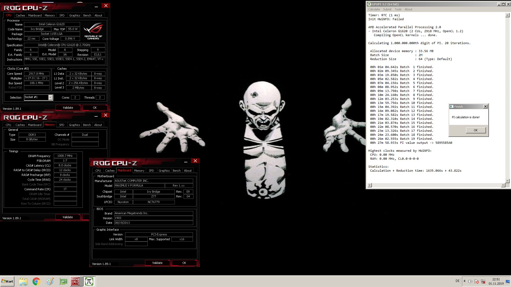The image size is (511, 287).
Task: Click the MAXIMUS V FORMULA model field
Action: (139, 186)
